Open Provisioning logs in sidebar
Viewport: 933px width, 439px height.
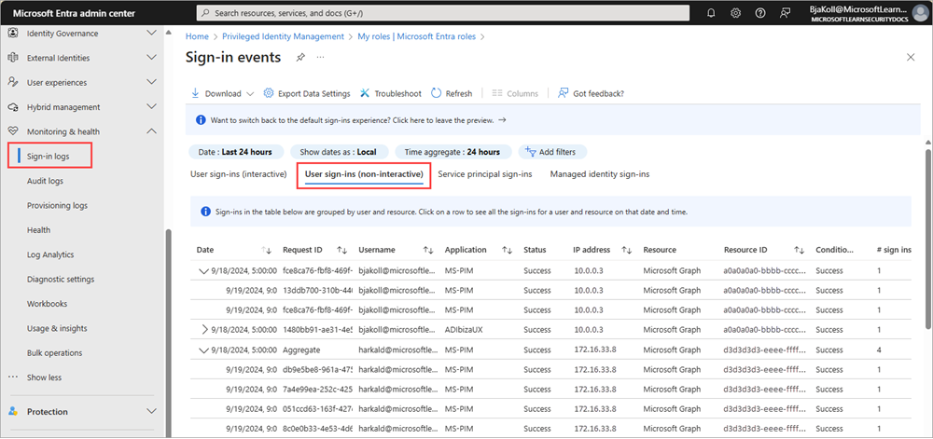click(57, 206)
